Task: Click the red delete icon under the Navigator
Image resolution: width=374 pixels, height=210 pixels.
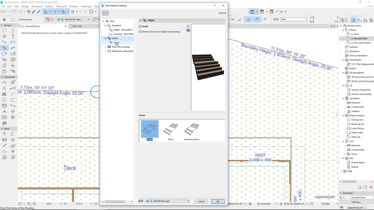Action: pos(371,187)
